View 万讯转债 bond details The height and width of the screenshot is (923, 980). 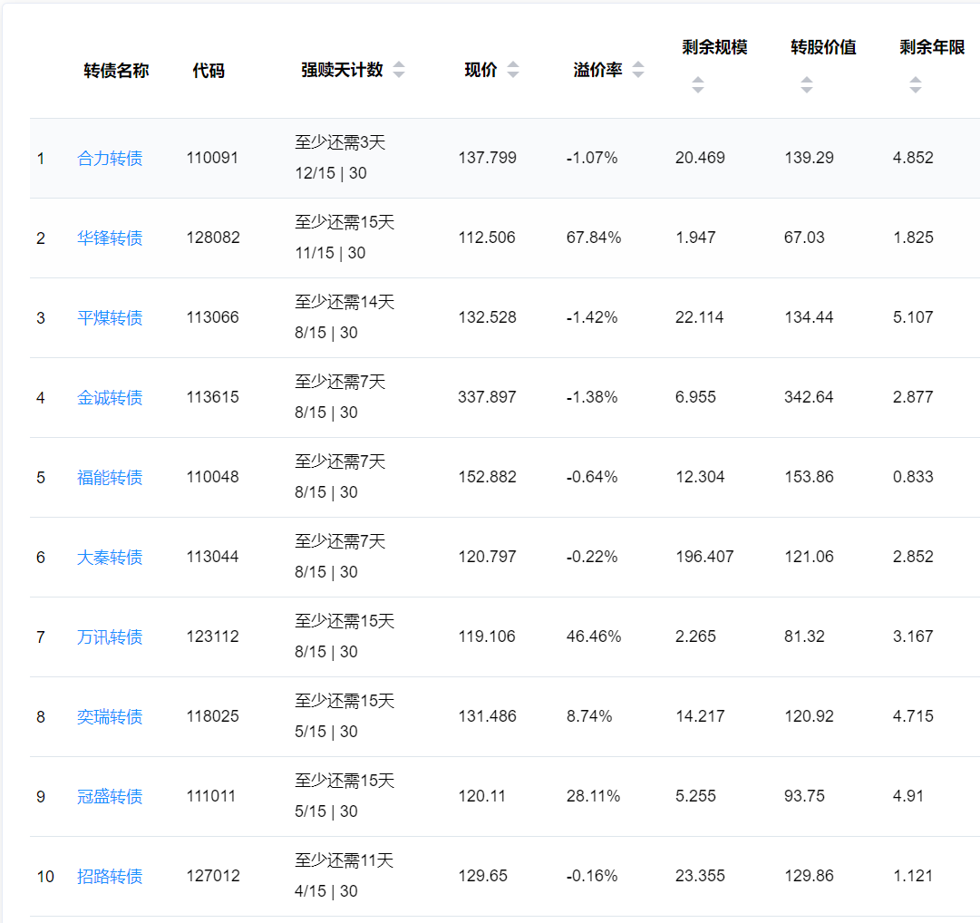pyautogui.click(x=110, y=637)
